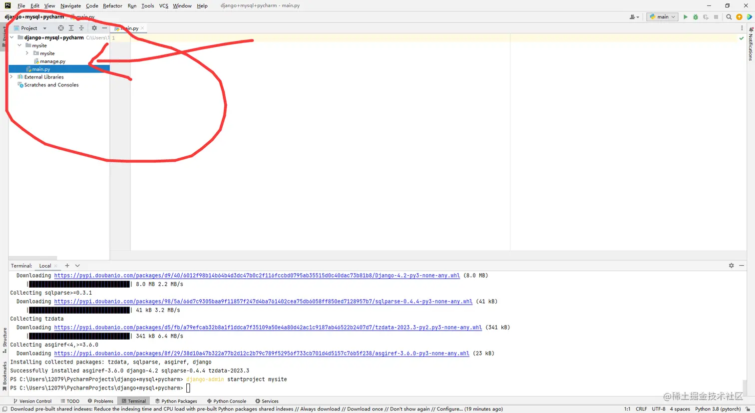Open Terminal panel gear settings

point(731,266)
